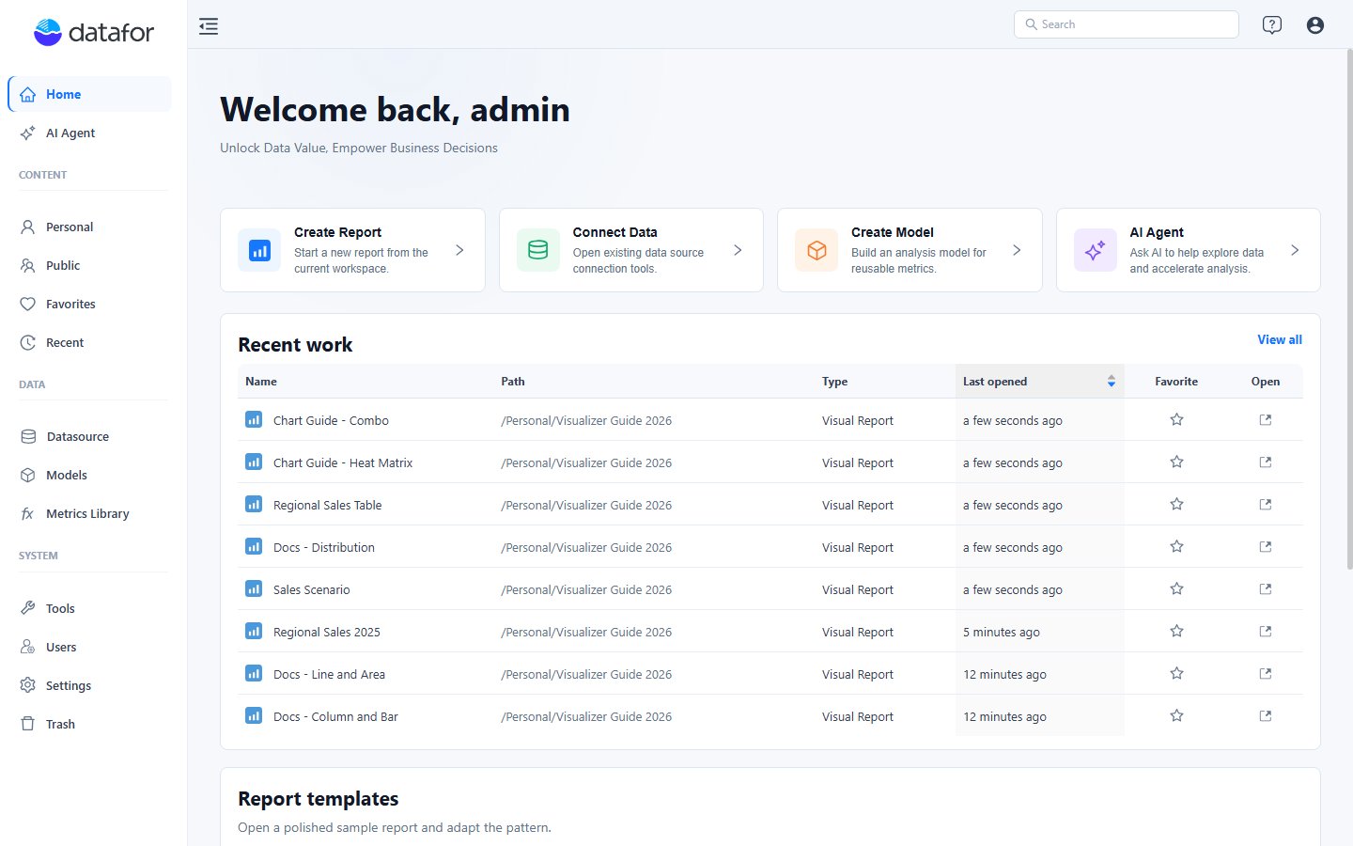Screen dimensions: 1353x846
Task: Toggle favorite star for Docs - Distribution
Action: pos(1176,546)
